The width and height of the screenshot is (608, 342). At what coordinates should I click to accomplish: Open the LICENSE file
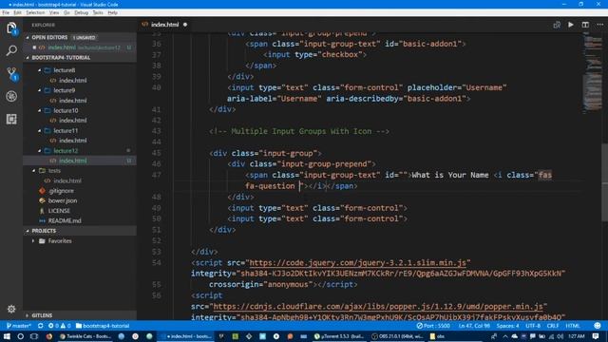click(x=59, y=211)
